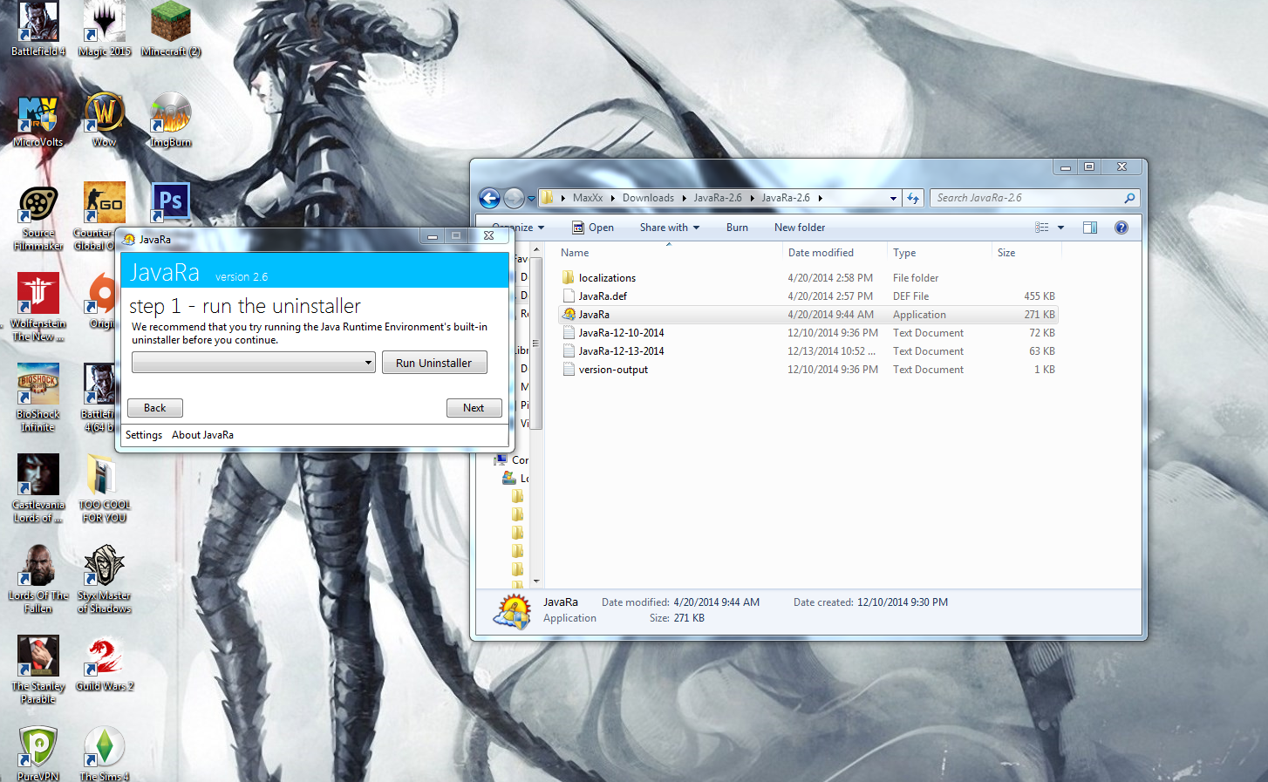Create a New folder from the toolbar
Screen dimensions: 1268x782
[x=800, y=228]
